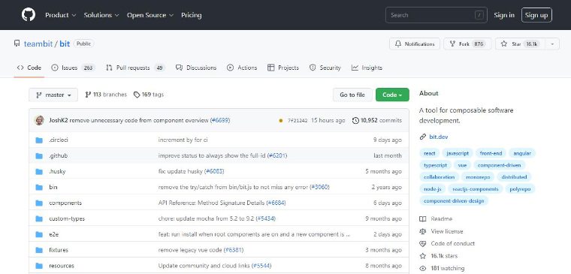571x274 pixels.
Task: Open the Pull requests tab
Action: (x=135, y=68)
